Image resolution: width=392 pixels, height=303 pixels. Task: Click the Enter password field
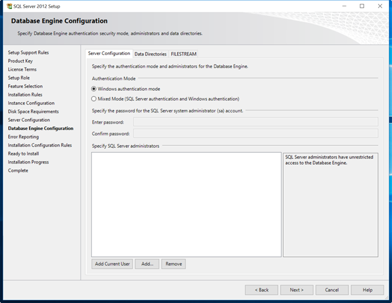[255, 122]
